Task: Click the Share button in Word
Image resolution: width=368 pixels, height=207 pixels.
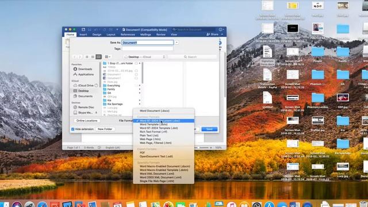Action: (212, 34)
